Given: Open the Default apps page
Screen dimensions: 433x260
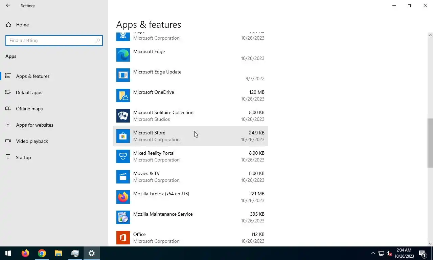Looking at the screenshot, I should (x=54, y=92).
